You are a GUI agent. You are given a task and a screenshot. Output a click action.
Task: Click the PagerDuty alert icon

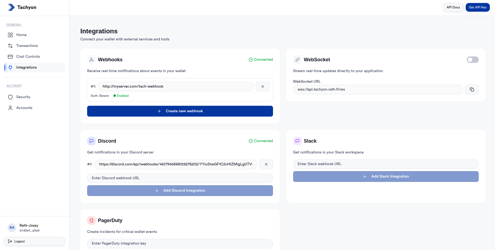[91, 220]
